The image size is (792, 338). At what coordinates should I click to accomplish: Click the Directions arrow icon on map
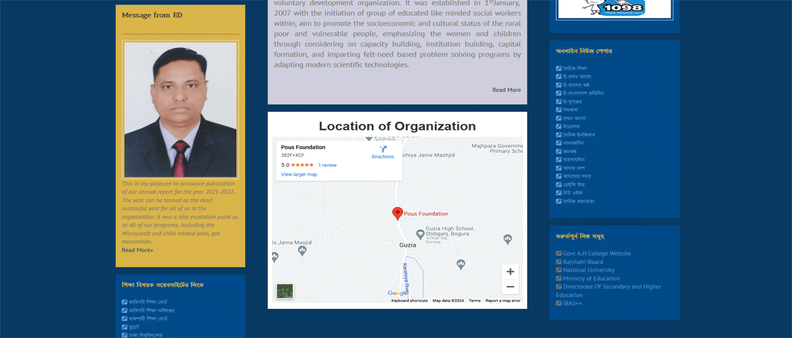pos(382,149)
